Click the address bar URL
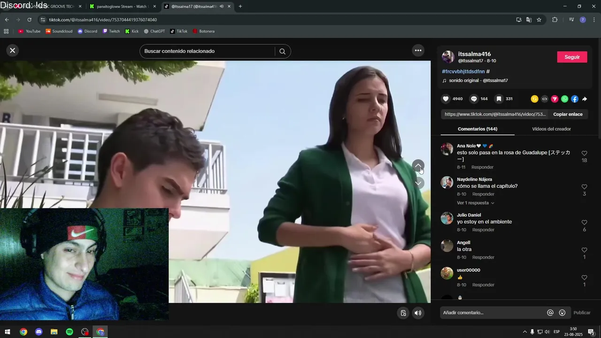 pos(103,20)
